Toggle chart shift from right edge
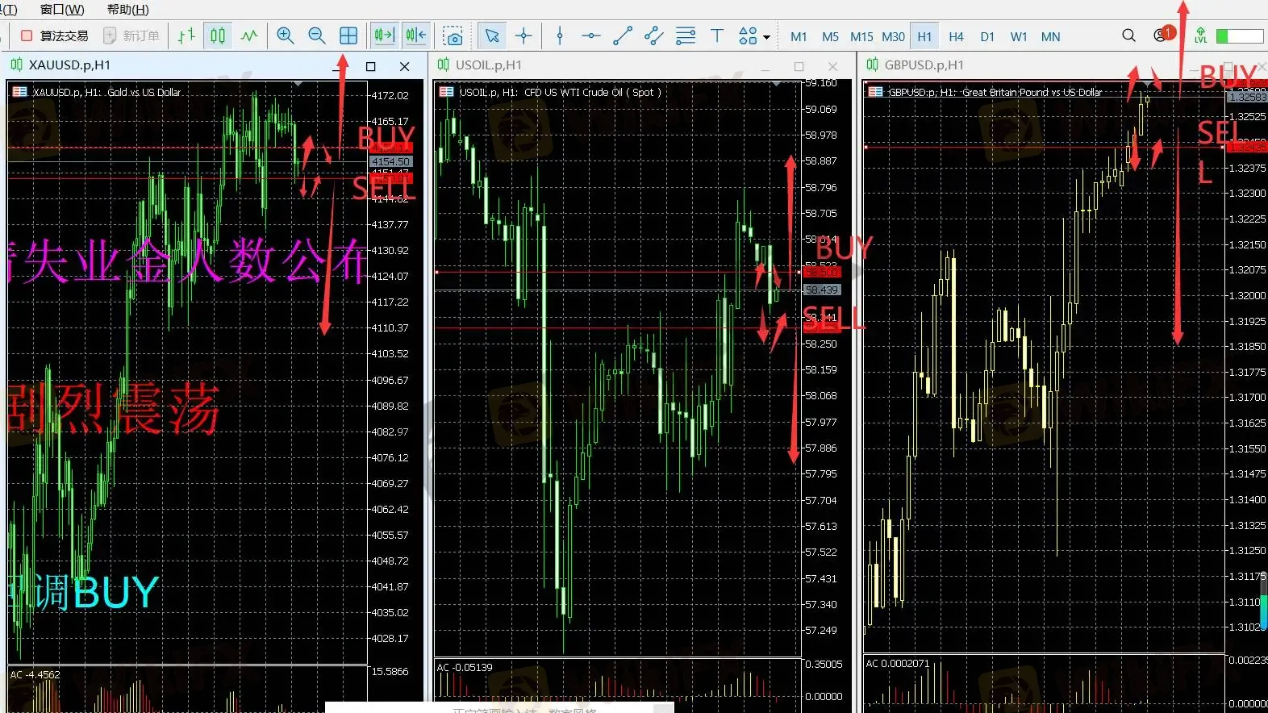Image resolution: width=1268 pixels, height=713 pixels. pyautogui.click(x=416, y=35)
